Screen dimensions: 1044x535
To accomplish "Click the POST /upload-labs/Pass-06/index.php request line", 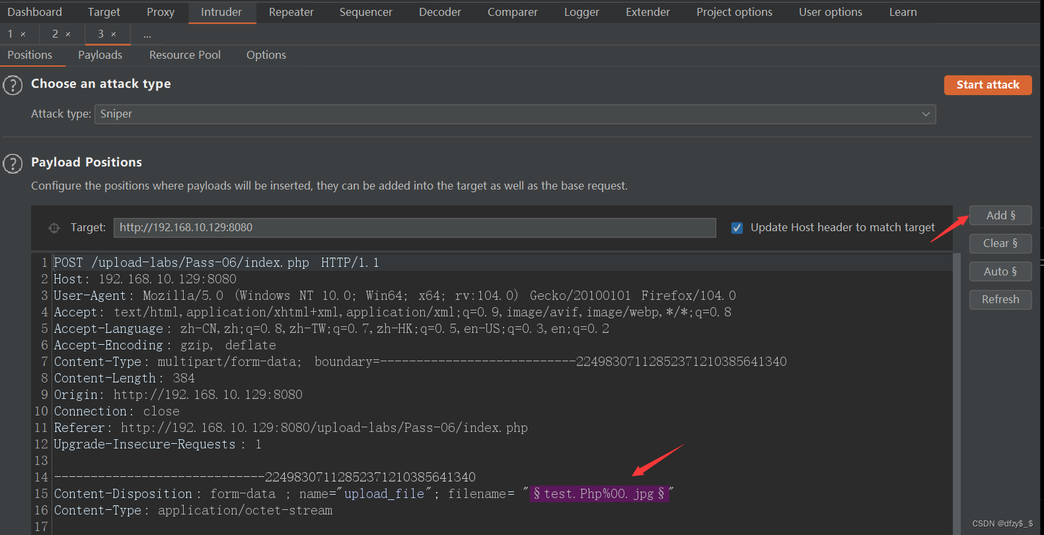I will click(x=217, y=262).
